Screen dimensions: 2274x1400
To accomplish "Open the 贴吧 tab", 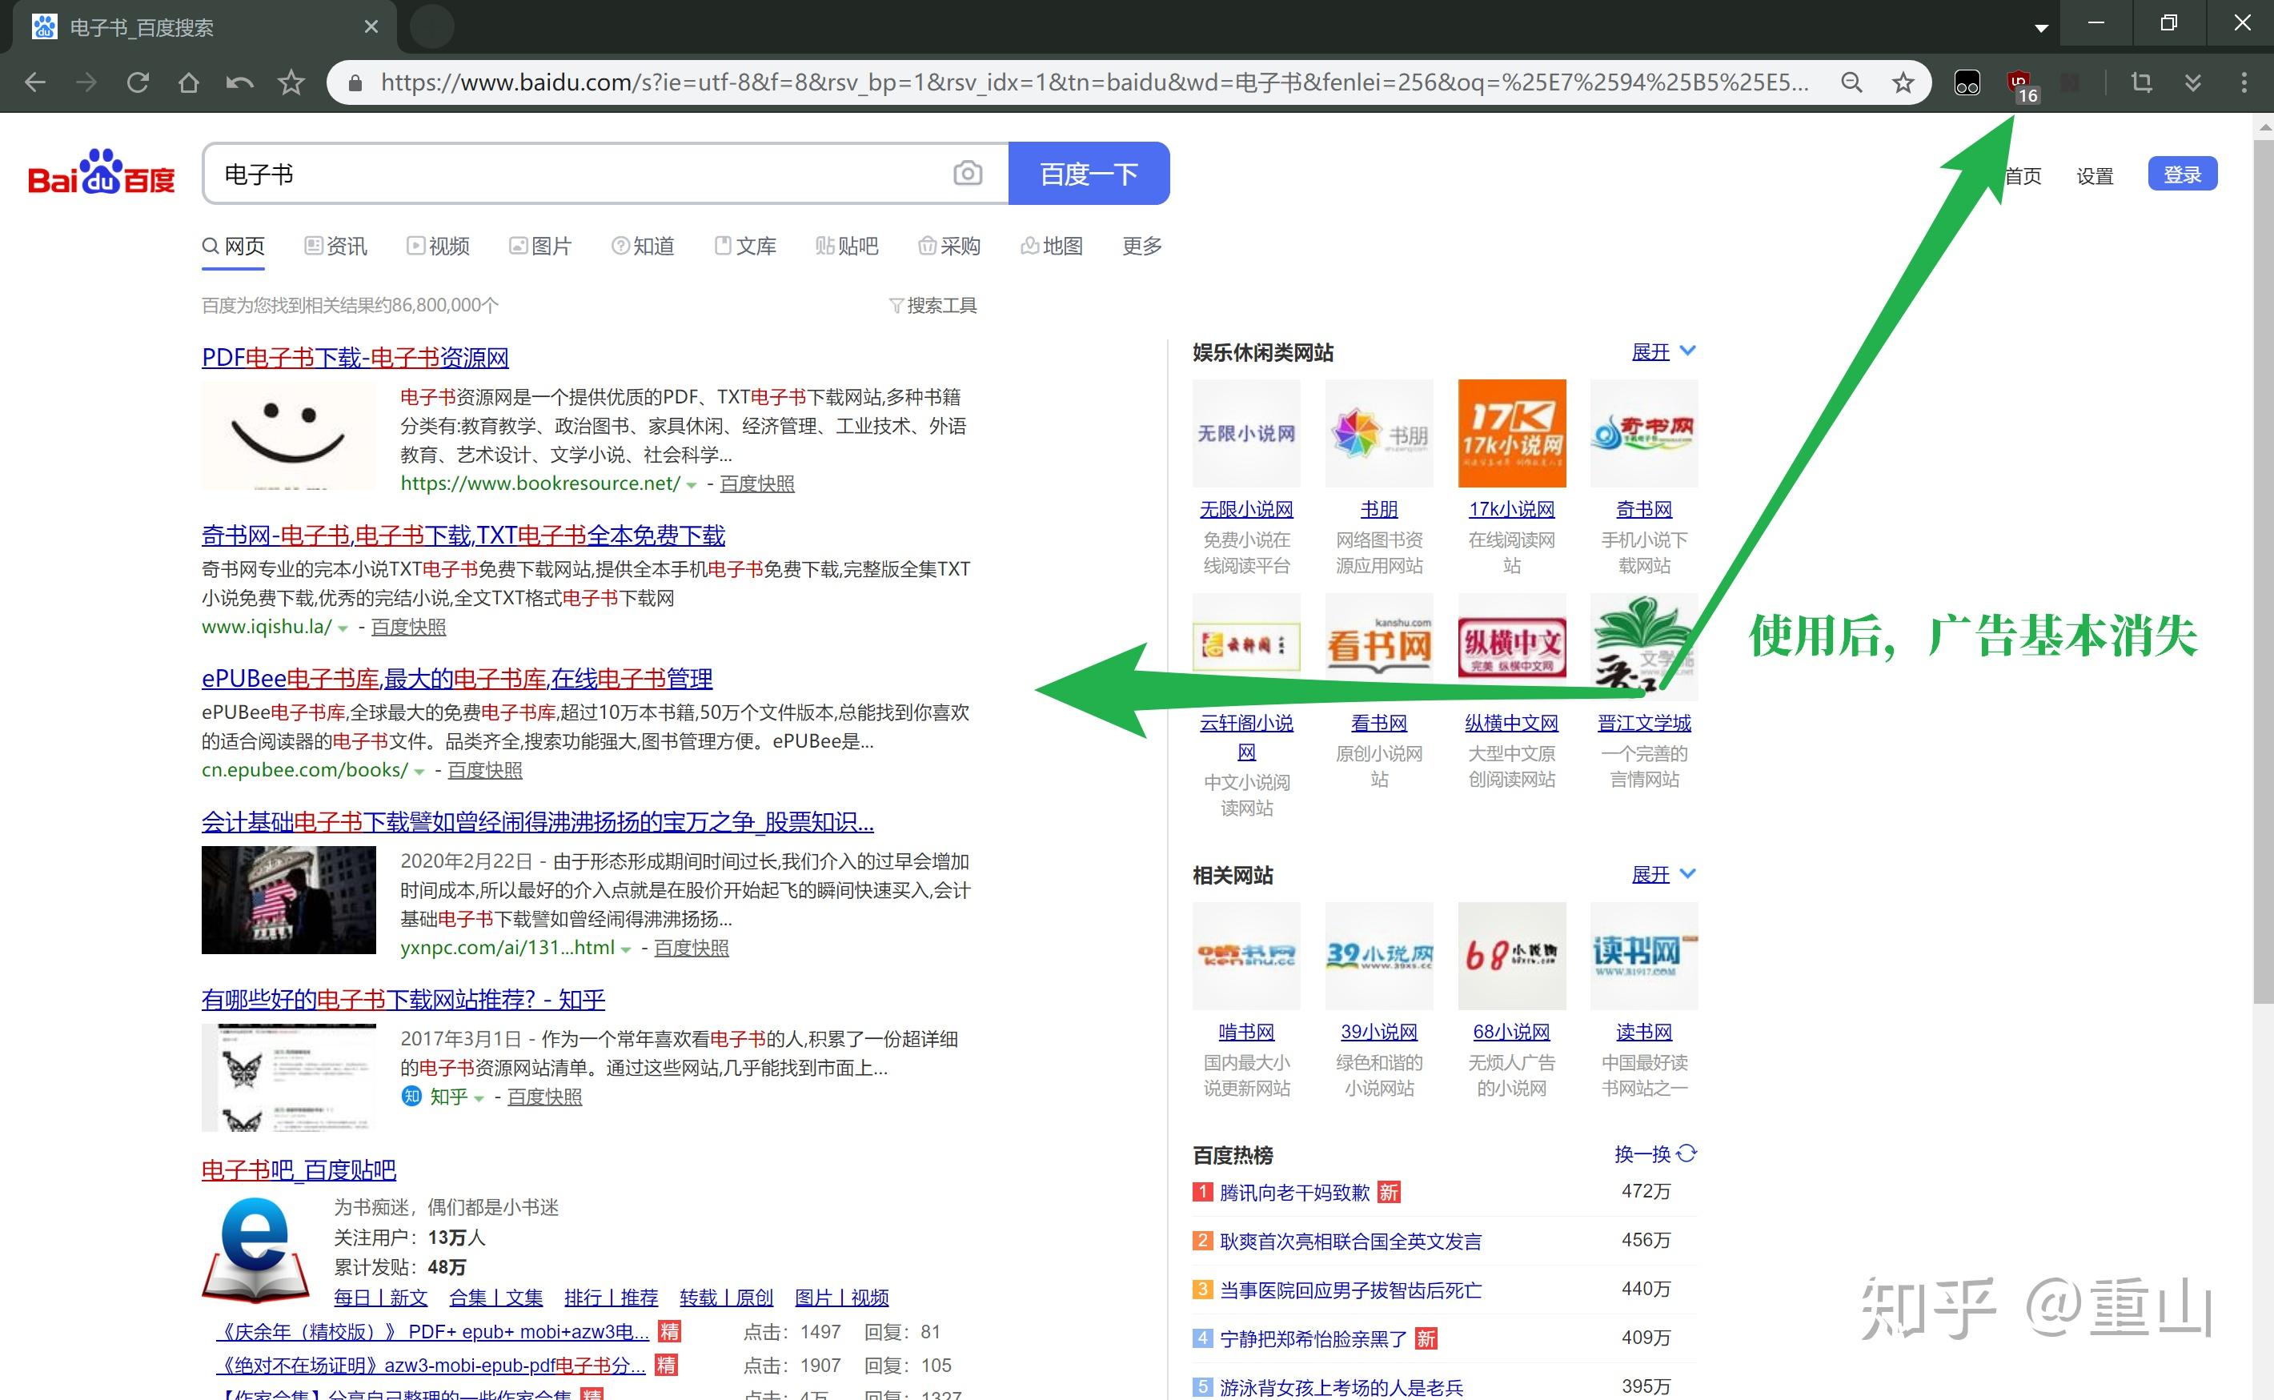I will click(846, 247).
